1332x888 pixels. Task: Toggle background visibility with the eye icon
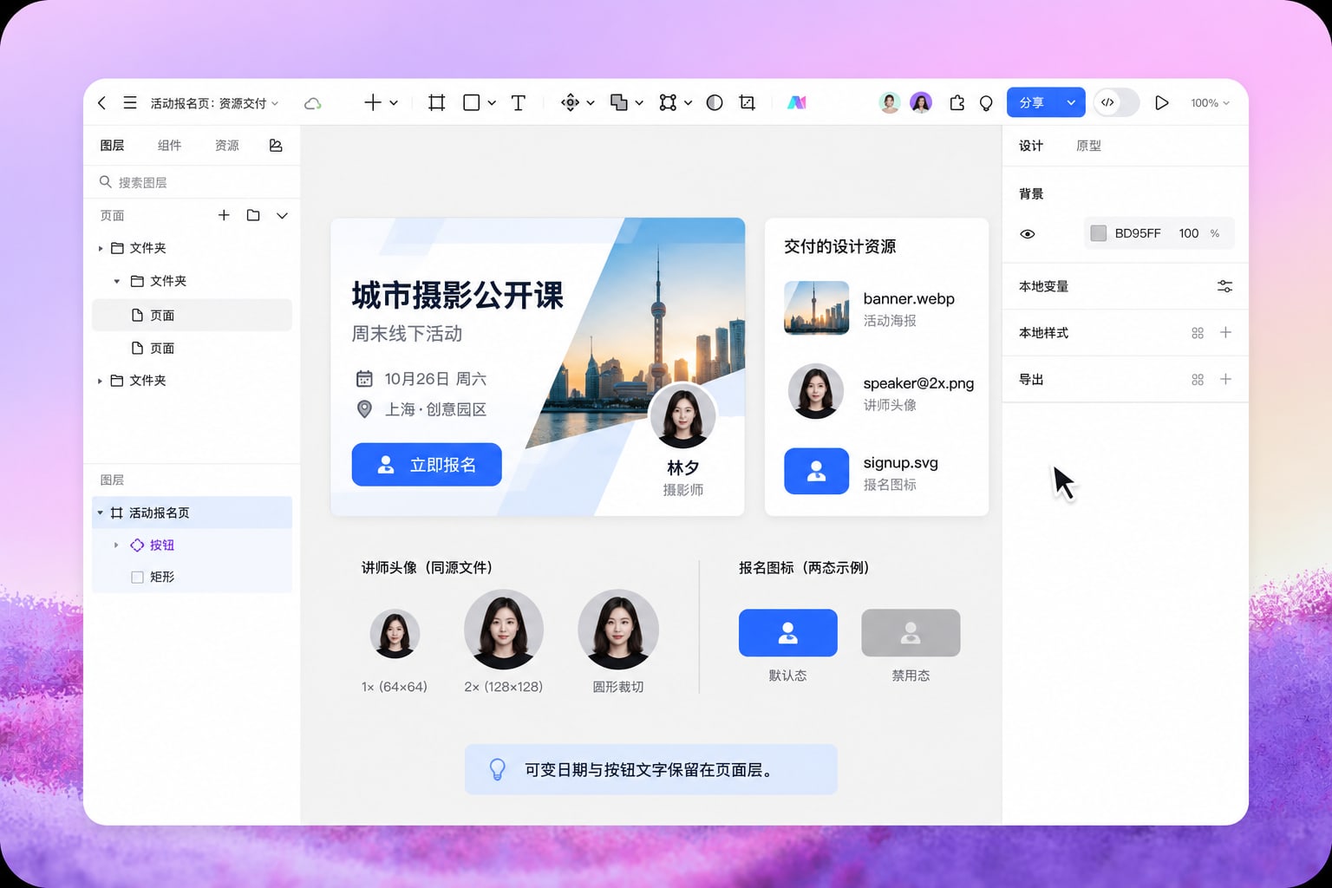1028,234
